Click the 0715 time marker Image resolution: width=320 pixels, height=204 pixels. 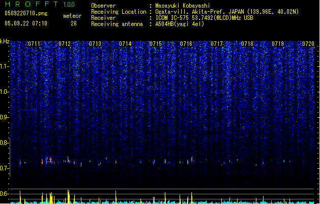pos(156,44)
